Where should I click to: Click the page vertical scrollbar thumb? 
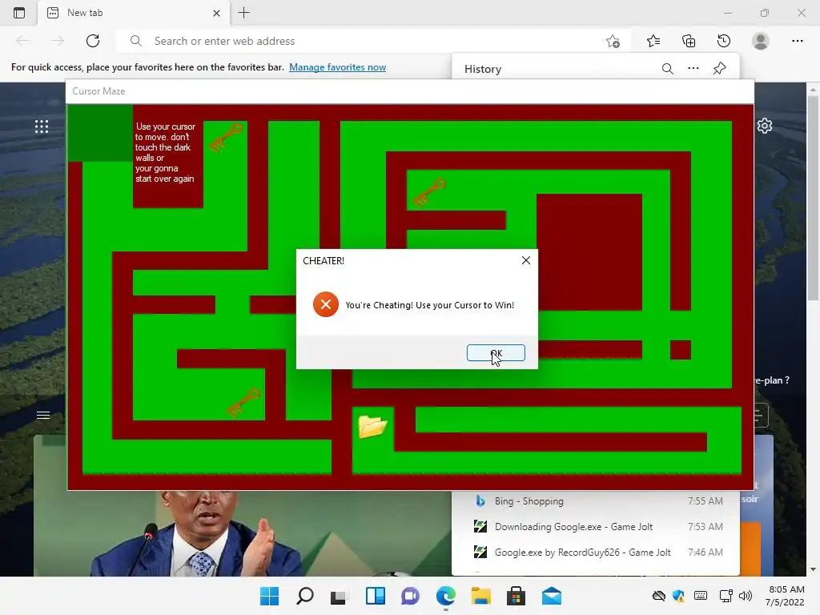coord(814,199)
